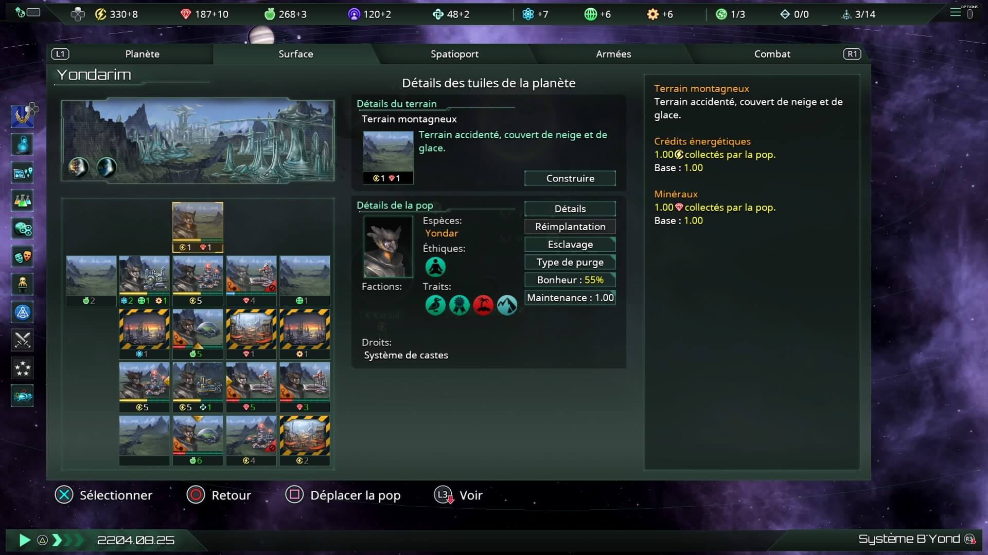Screen dimensions: 988x555
Task: Click the Réimplantation button
Action: pos(570,227)
